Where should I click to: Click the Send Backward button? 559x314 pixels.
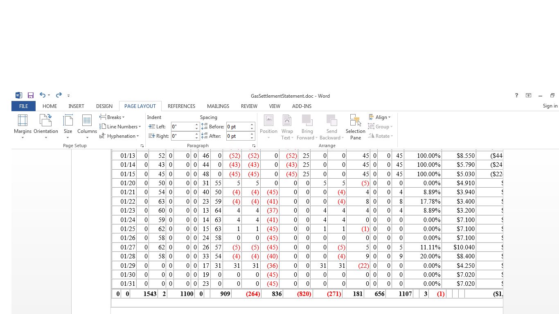pos(331,126)
